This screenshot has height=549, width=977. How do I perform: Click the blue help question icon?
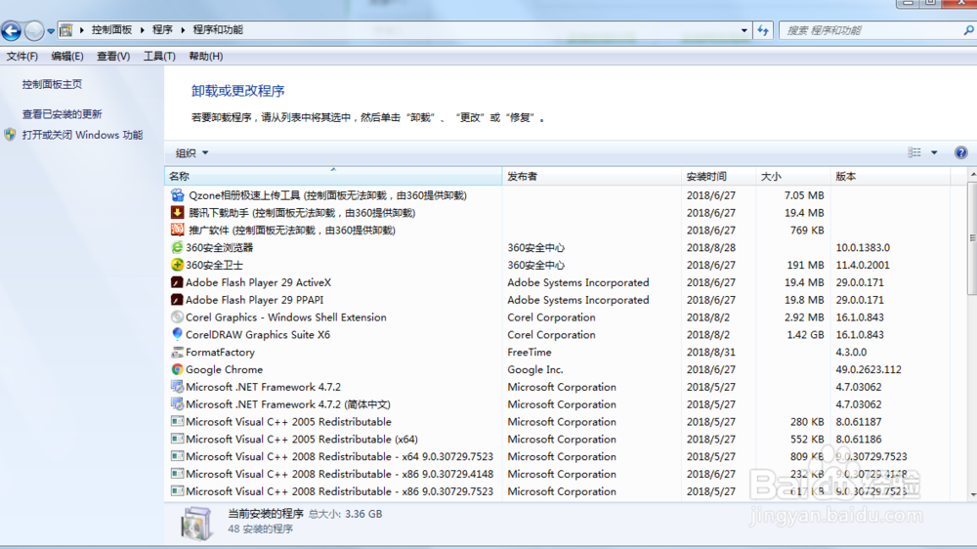coord(960,152)
